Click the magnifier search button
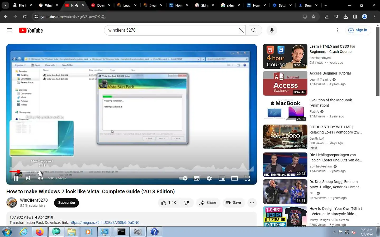The image size is (380, 237). click(254, 30)
